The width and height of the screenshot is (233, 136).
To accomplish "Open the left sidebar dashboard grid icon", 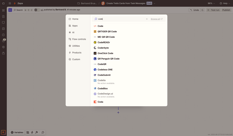I will (x=3, y=10).
